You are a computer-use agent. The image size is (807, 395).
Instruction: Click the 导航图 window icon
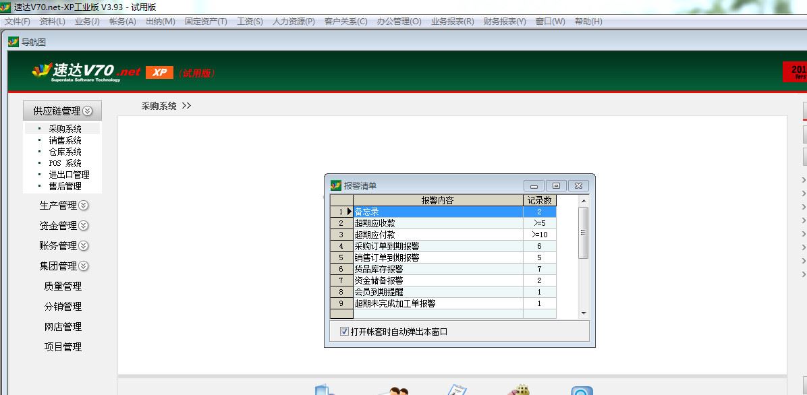13,42
